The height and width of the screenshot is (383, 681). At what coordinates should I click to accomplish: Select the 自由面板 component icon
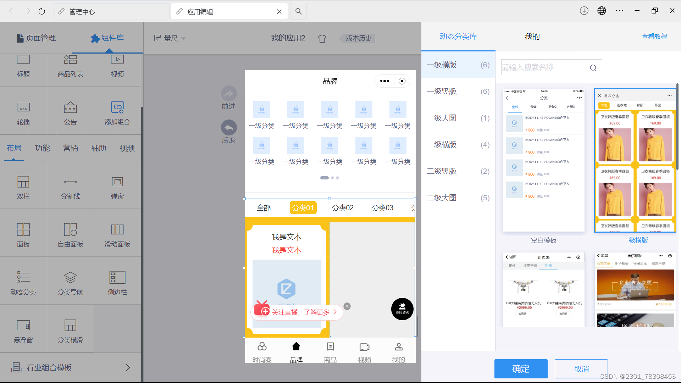pyautogui.click(x=70, y=230)
